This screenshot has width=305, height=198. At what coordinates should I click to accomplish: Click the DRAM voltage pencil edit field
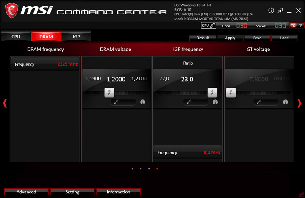[x=123, y=102]
